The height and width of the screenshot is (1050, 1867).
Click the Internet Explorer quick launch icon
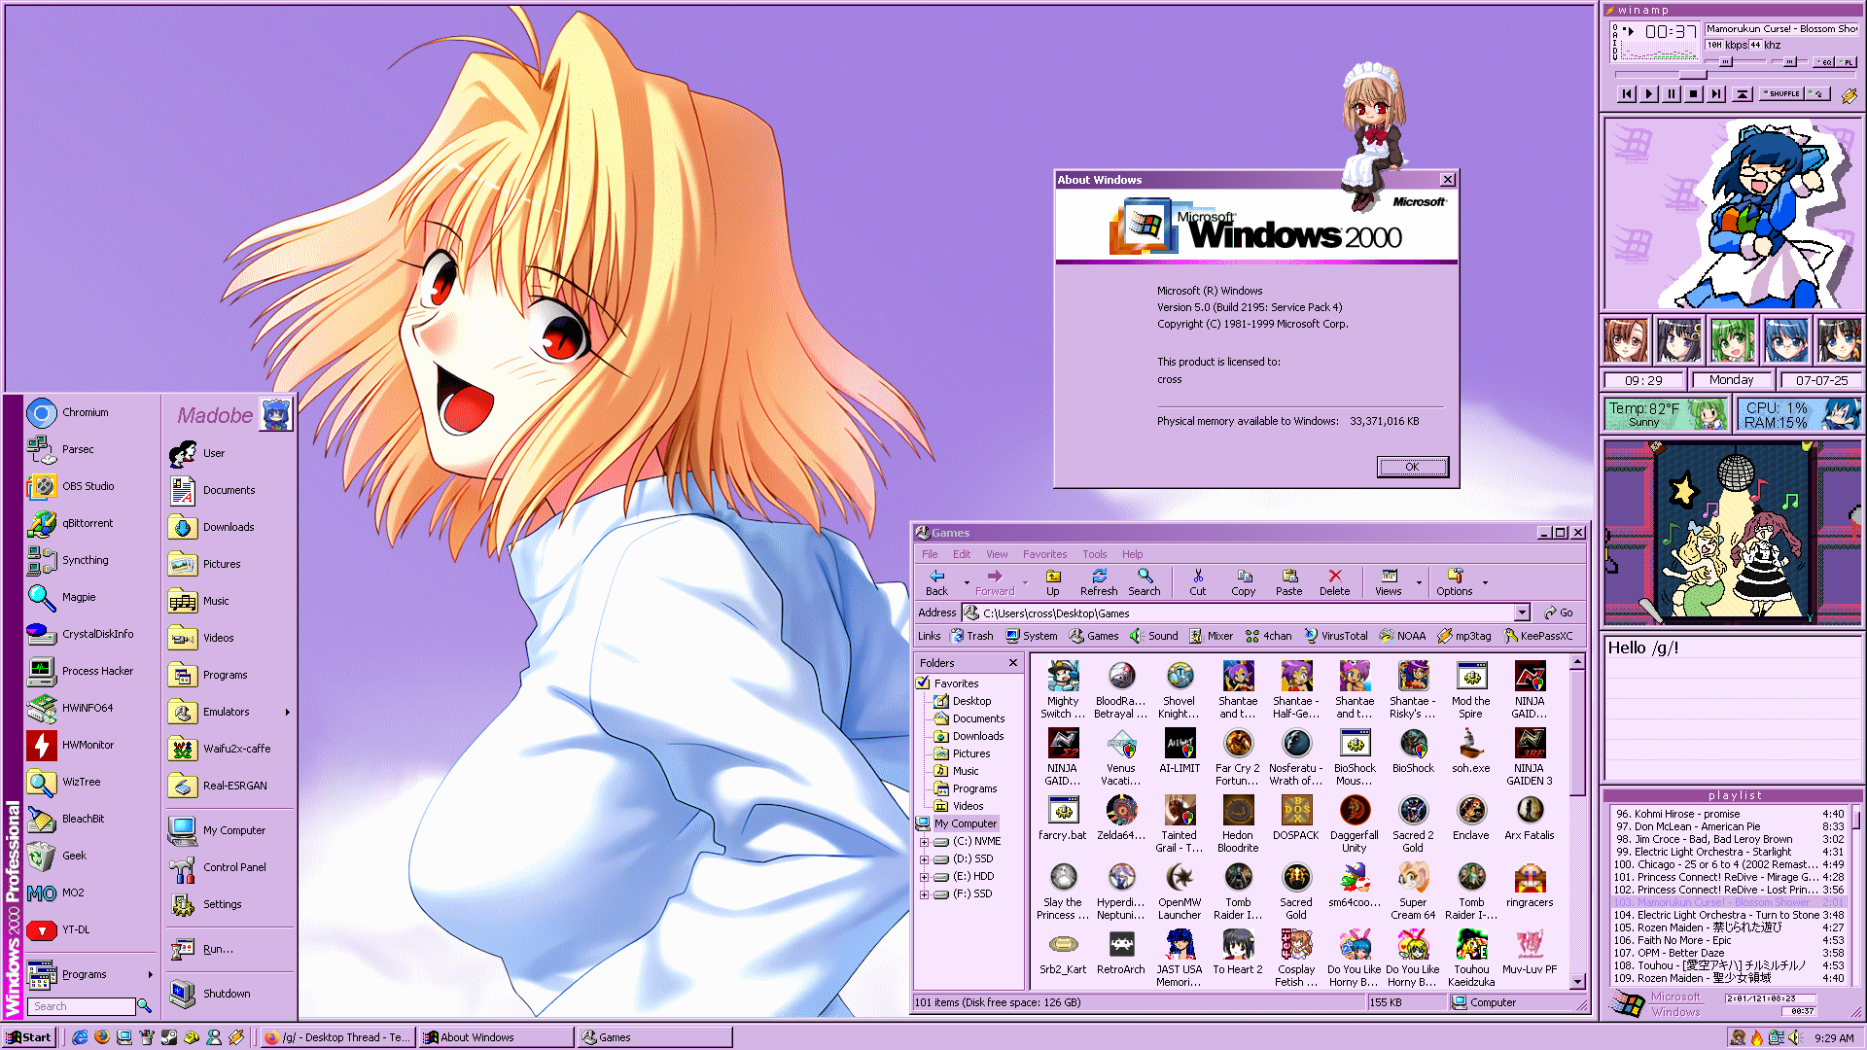[x=80, y=1037]
